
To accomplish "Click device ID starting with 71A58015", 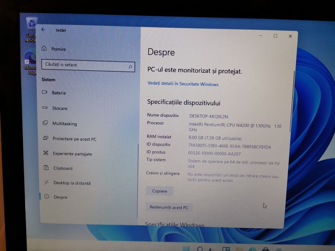I will pos(229,146).
